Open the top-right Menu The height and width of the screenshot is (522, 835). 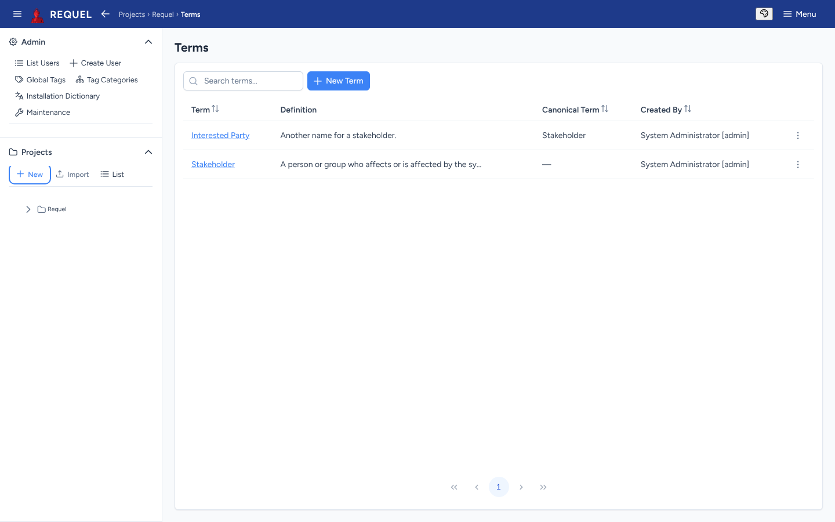[800, 14]
